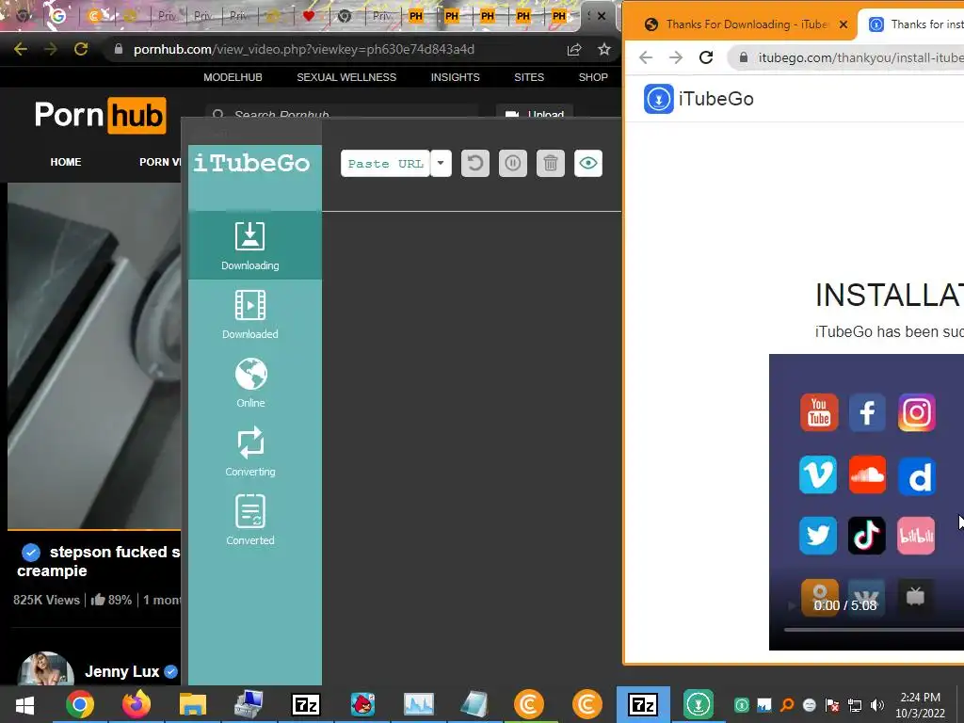Screen dimensions: 964x723
Task: Open Firefox from the taskbar
Action: click(136, 704)
